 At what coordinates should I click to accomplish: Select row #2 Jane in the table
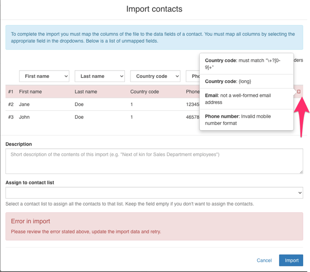24,105
